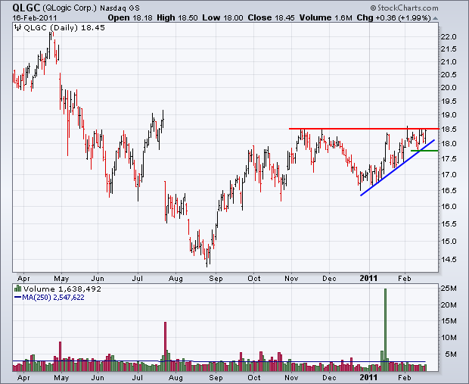Click the Open 18.18 value

coord(130,17)
